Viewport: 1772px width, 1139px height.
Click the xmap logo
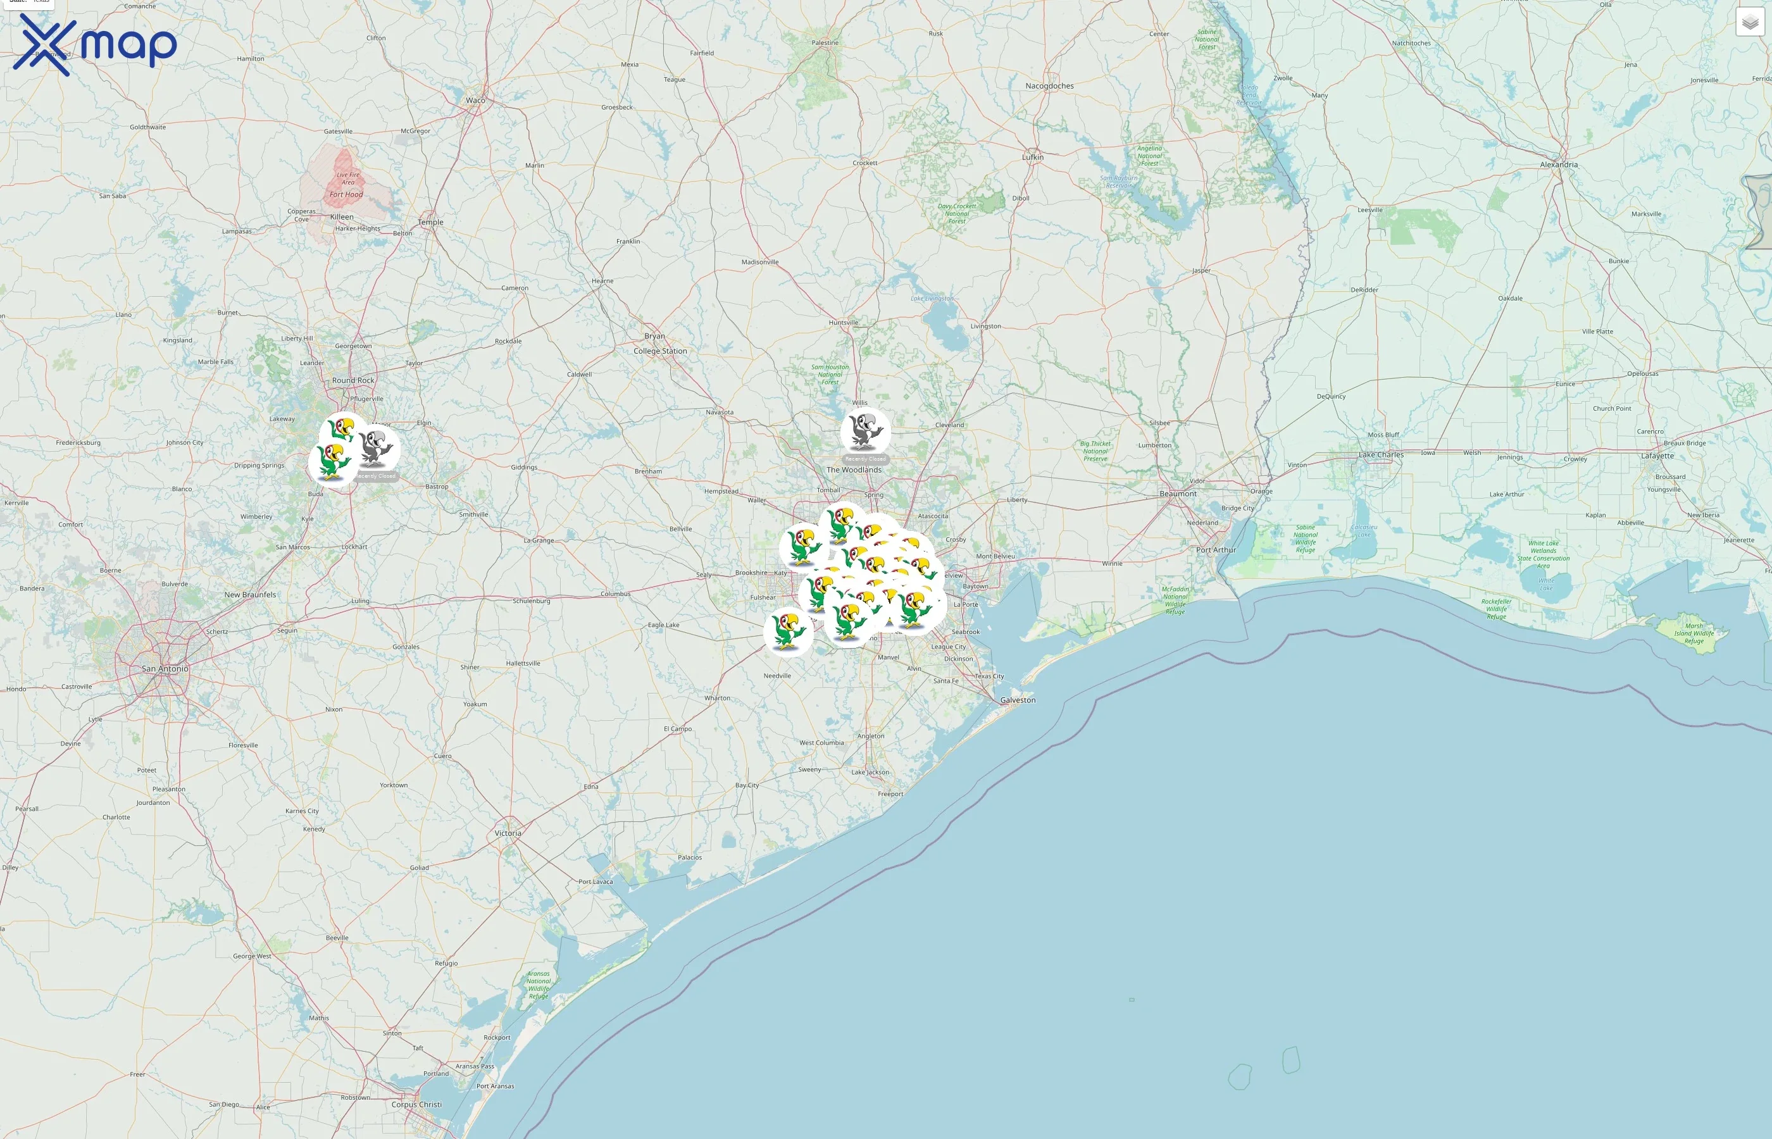coord(95,45)
